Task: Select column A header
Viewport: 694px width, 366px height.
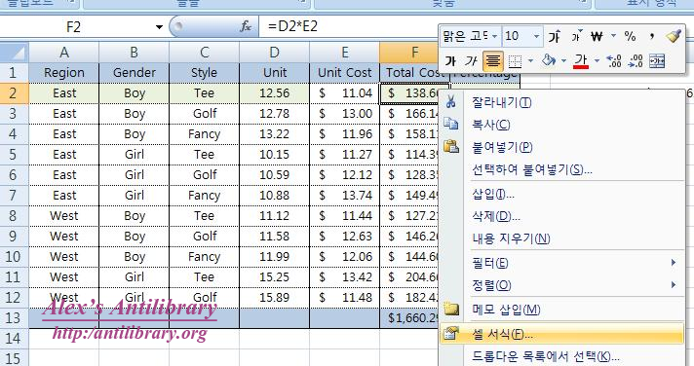Action: [64, 53]
